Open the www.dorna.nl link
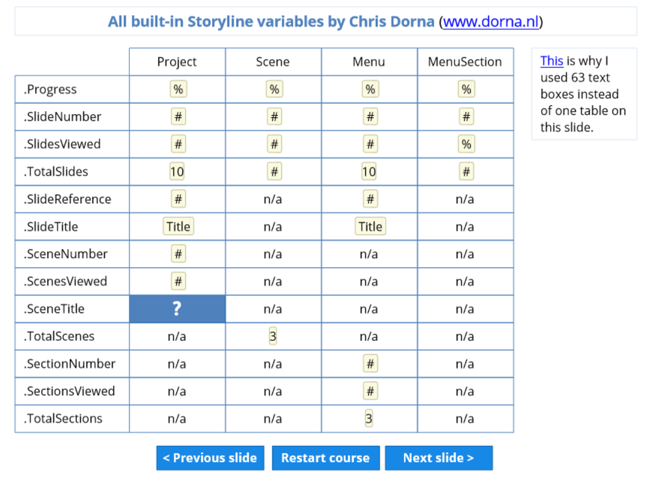The height and width of the screenshot is (480, 652). (x=491, y=22)
